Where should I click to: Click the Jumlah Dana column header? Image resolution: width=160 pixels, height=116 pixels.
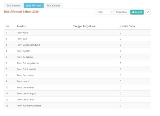point(127,26)
